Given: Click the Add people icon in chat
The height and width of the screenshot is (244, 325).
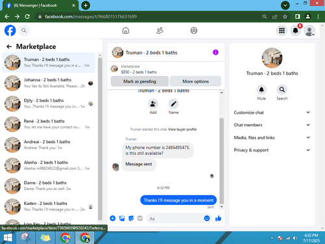Looking at the screenshot, I should 153,104.
